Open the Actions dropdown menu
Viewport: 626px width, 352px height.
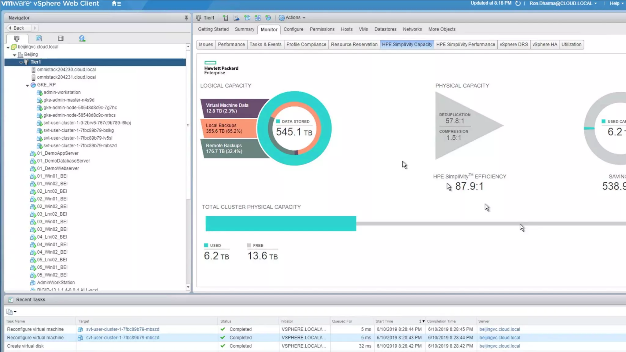pyautogui.click(x=292, y=18)
